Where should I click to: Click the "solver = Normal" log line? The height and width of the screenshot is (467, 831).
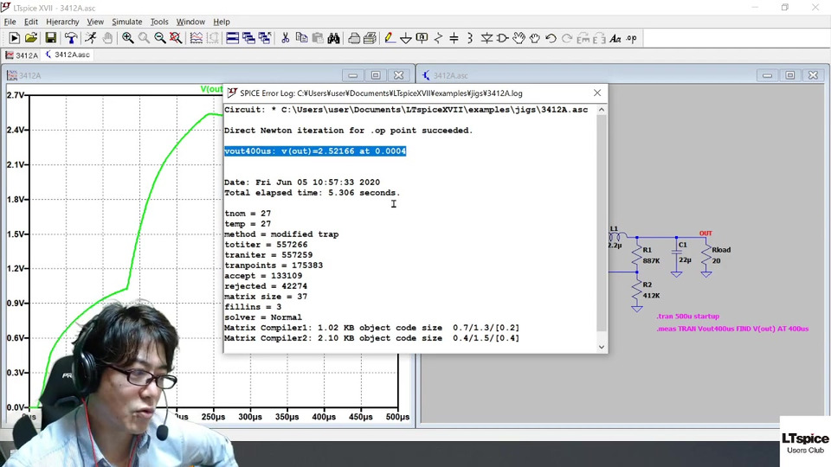click(263, 317)
